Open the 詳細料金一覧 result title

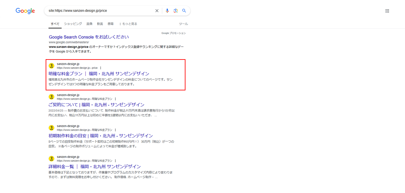tap(95, 167)
